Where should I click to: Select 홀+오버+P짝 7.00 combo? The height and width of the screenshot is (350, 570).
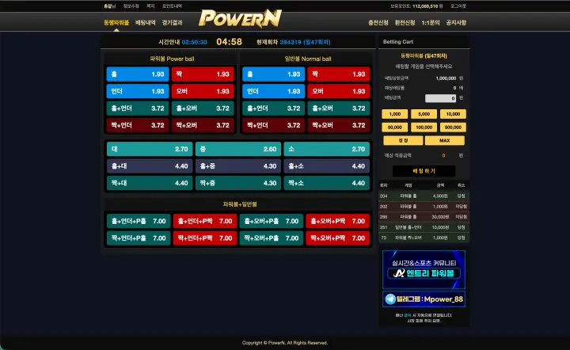click(338, 221)
